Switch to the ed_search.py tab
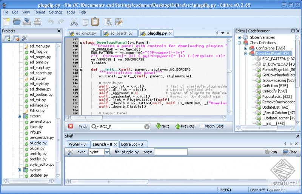This screenshot has width=302, height=194. pos(119,33)
